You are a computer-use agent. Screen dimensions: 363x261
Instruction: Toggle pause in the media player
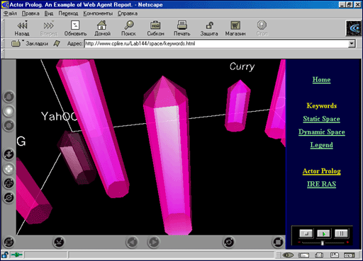[x=341, y=233]
